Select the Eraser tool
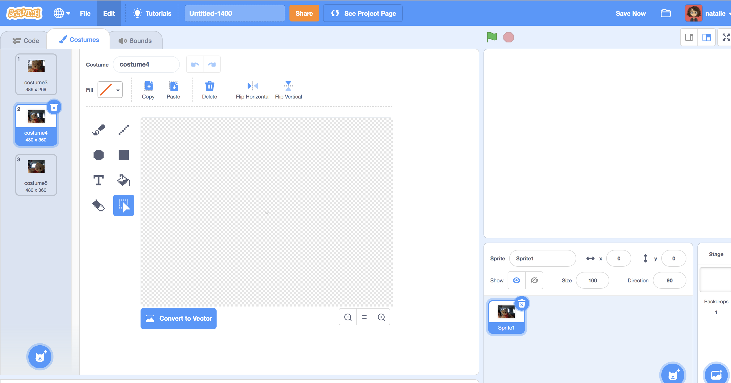 (99, 205)
